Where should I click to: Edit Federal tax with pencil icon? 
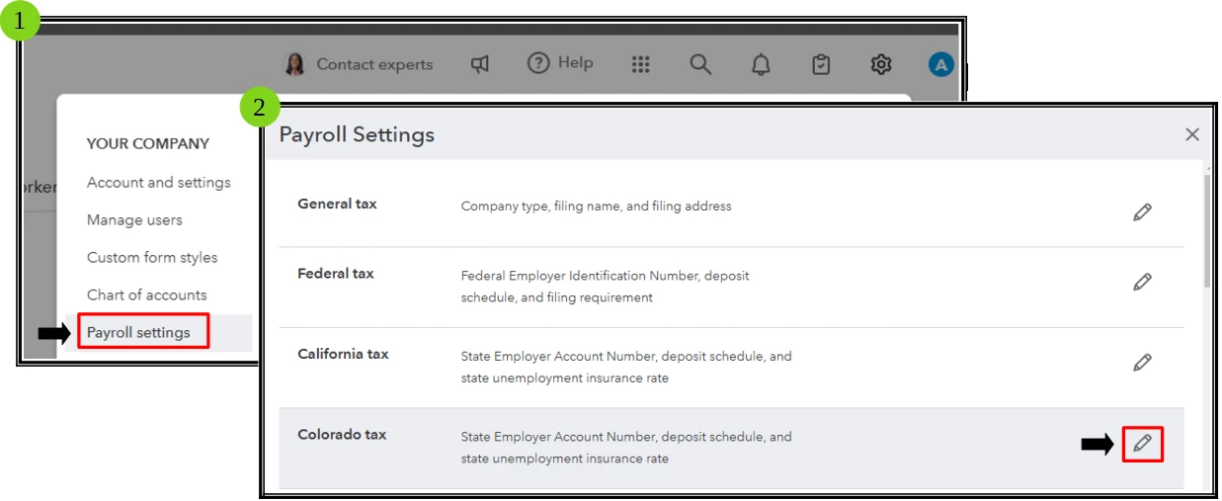[1142, 282]
